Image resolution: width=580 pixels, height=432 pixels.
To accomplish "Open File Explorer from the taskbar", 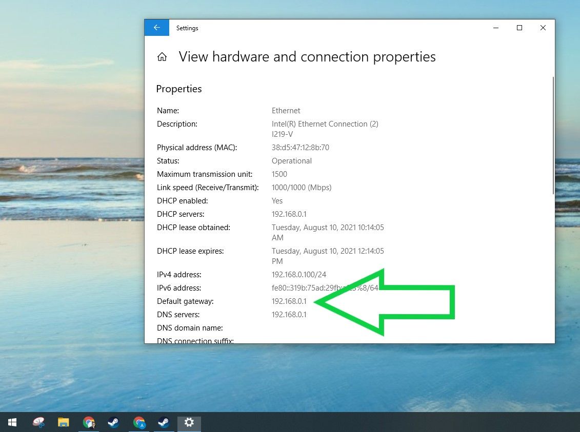I will tap(64, 422).
